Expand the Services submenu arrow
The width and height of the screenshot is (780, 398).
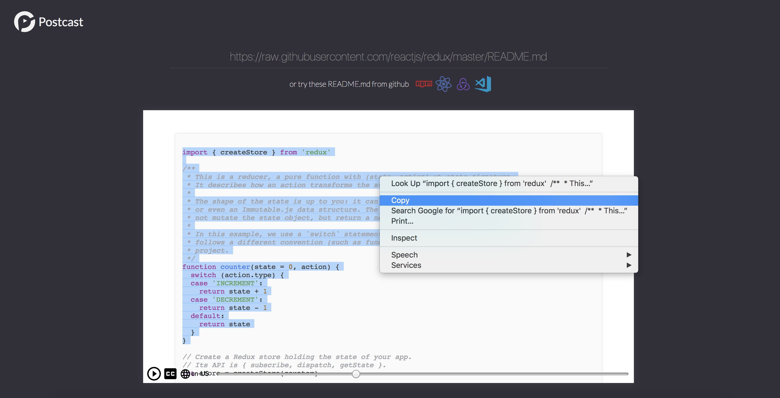point(629,265)
